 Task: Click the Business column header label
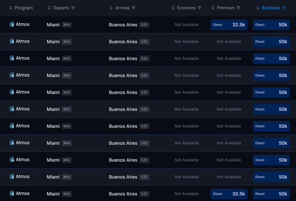tap(271, 8)
